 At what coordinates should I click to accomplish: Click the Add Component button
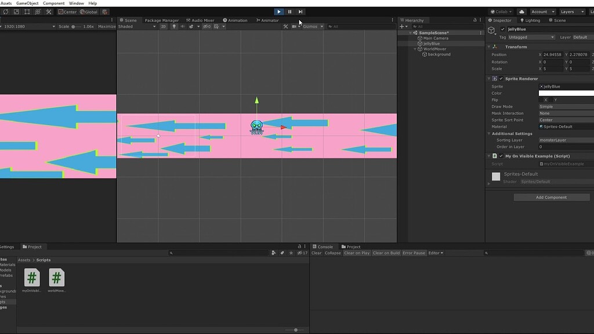coord(551,197)
